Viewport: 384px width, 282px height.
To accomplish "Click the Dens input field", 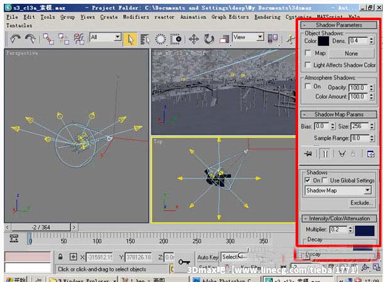I will pyautogui.click(x=358, y=40).
